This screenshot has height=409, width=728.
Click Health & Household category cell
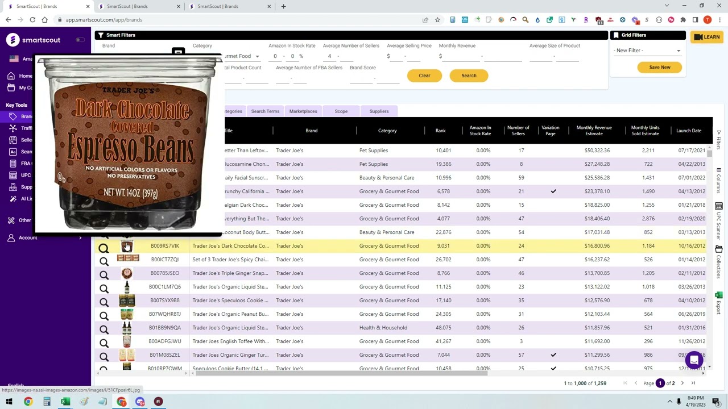tap(383, 328)
